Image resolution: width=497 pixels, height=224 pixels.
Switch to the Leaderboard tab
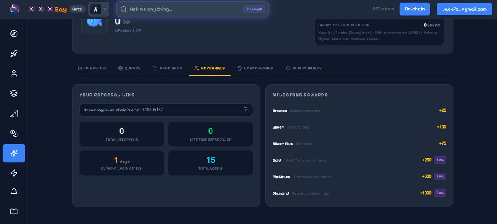255,68
